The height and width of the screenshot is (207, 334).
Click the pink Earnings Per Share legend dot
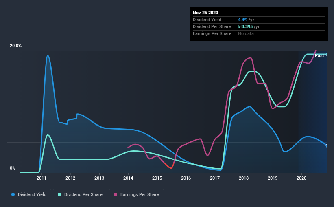[116, 194]
